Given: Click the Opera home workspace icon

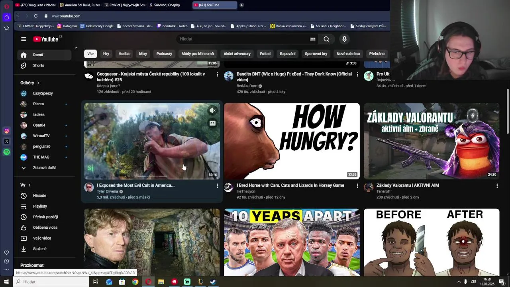Looking at the screenshot, I should (x=6, y=17).
